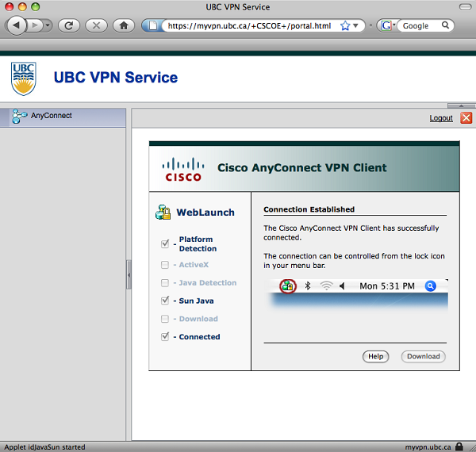
Task: Click the Reload page button
Action: [x=70, y=25]
